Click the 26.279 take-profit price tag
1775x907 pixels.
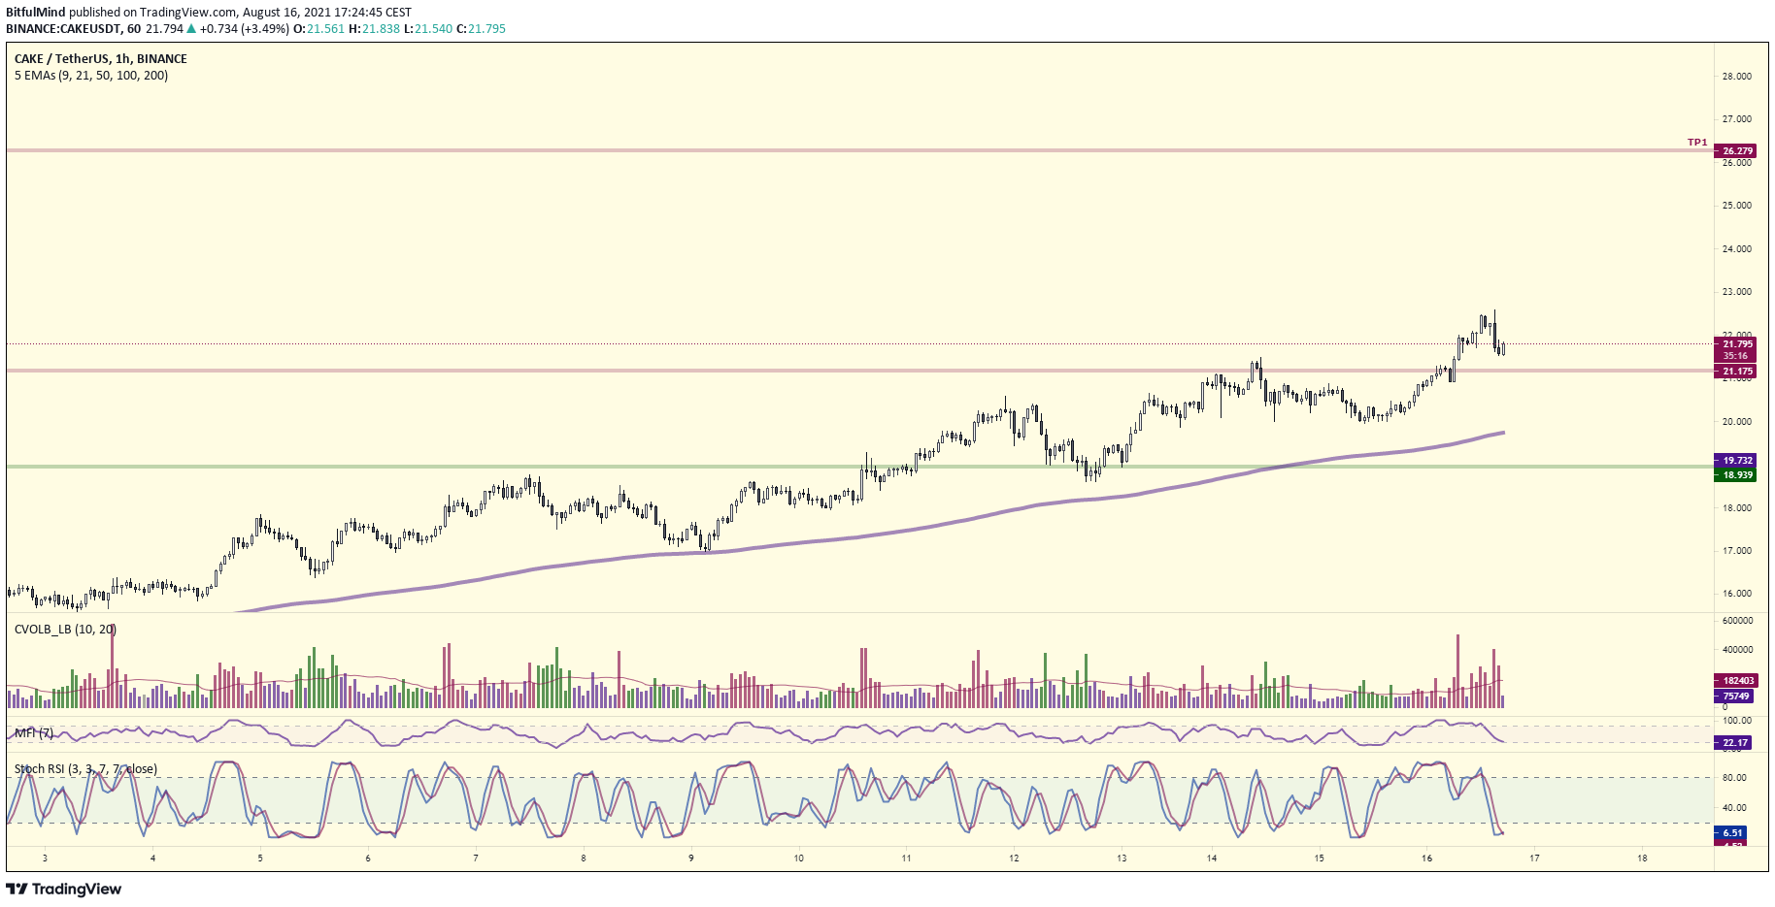[x=1735, y=150]
